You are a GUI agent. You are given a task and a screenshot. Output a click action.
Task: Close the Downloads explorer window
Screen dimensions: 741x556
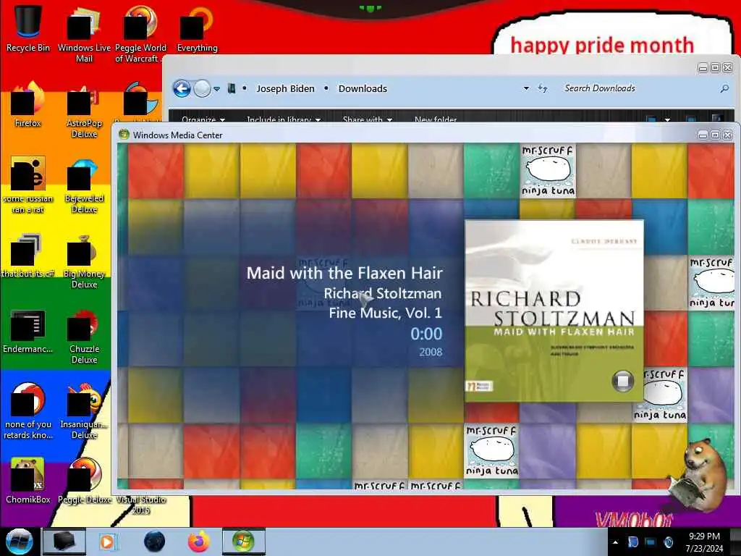728,68
